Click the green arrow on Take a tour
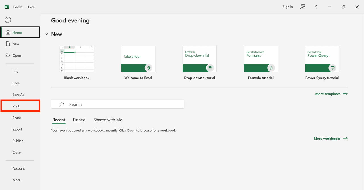 pyautogui.click(x=148, y=68)
